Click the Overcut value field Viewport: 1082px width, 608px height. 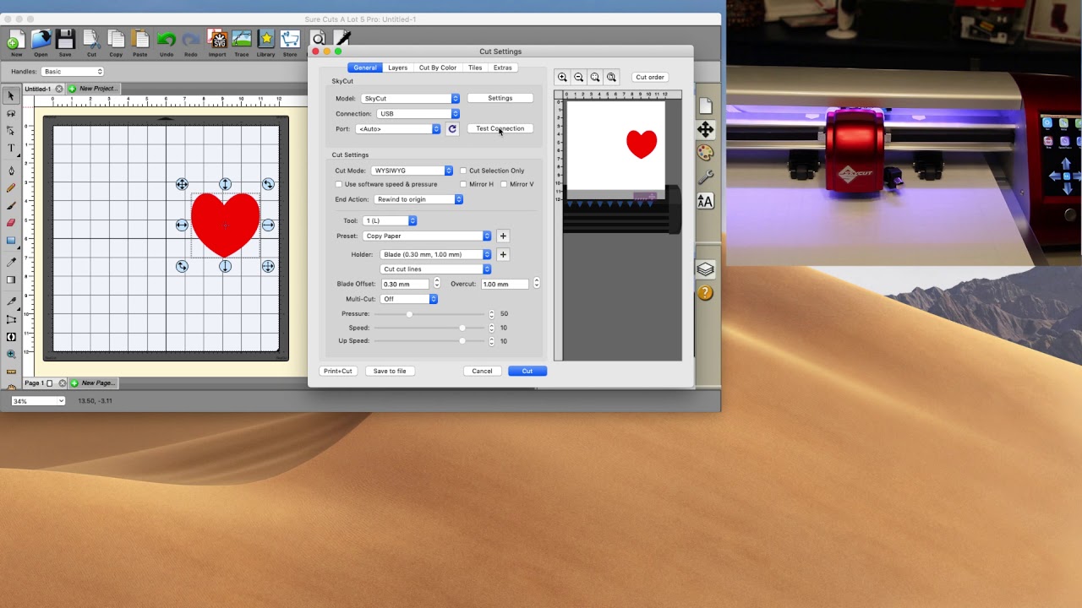505,284
